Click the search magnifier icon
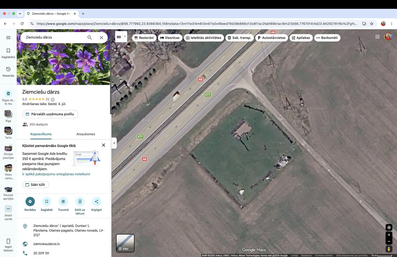Image resolution: width=397 pixels, height=257 pixels. [89, 38]
